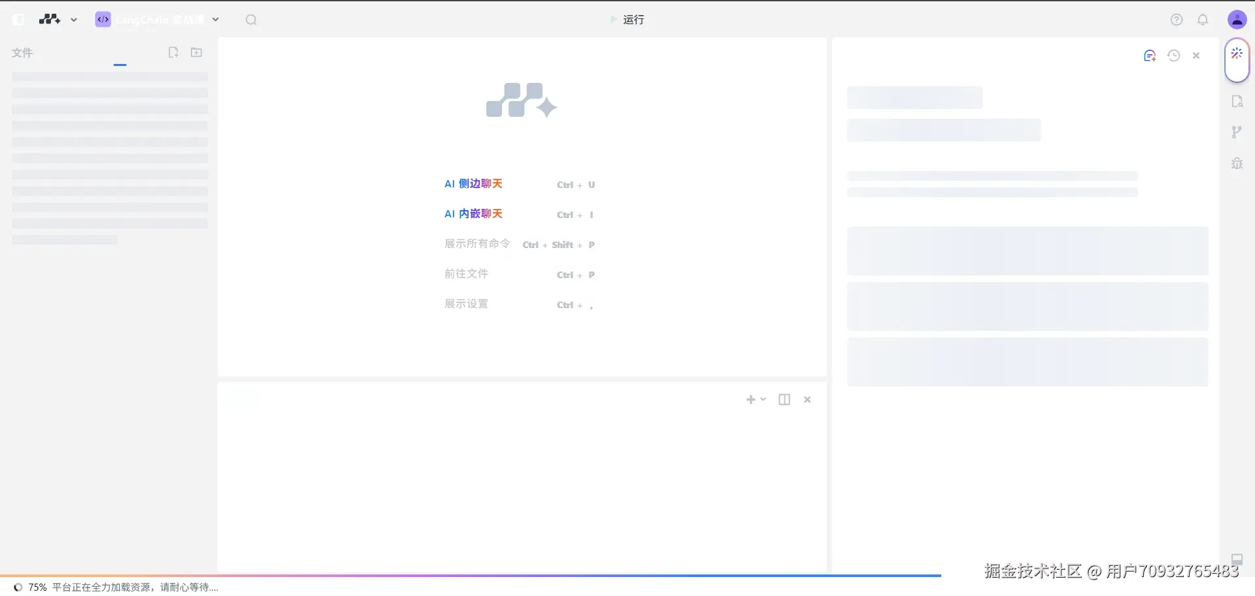1255x596 pixels.
Task: Open the user avatar menu
Action: tap(1237, 20)
